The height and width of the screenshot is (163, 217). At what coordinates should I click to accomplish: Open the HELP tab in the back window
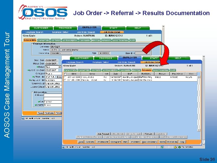[137, 28]
